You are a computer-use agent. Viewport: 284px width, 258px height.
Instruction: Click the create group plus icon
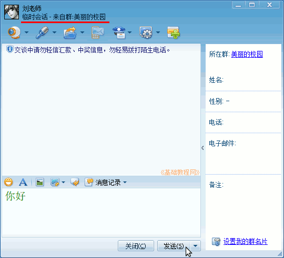pos(174,33)
